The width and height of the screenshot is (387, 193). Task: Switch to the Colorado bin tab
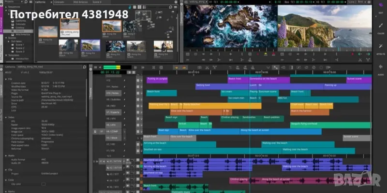(59, 2)
